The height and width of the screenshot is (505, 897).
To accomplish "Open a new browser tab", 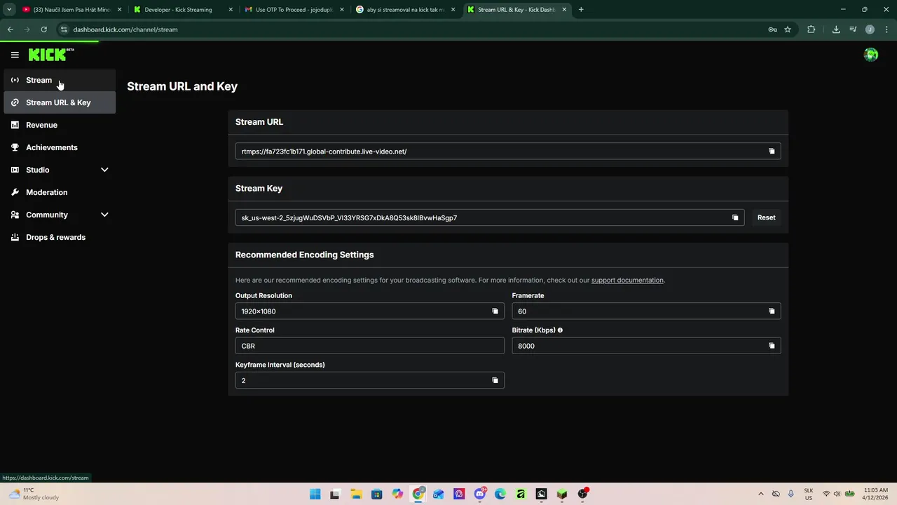I will coord(581,10).
